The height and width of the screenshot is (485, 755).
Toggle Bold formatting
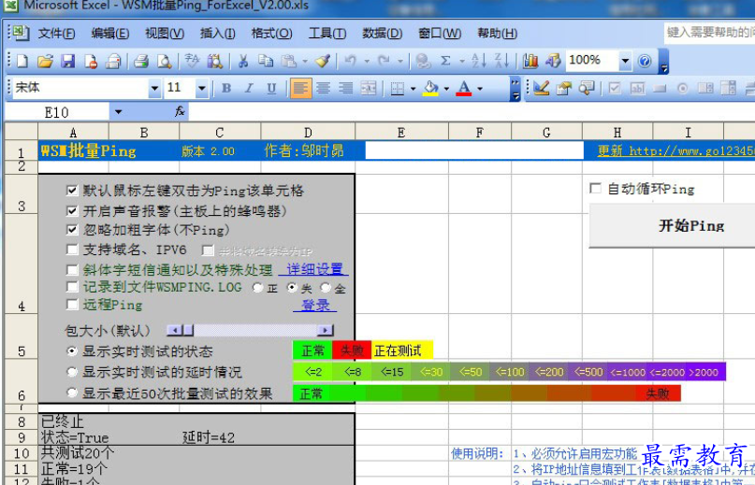point(226,88)
